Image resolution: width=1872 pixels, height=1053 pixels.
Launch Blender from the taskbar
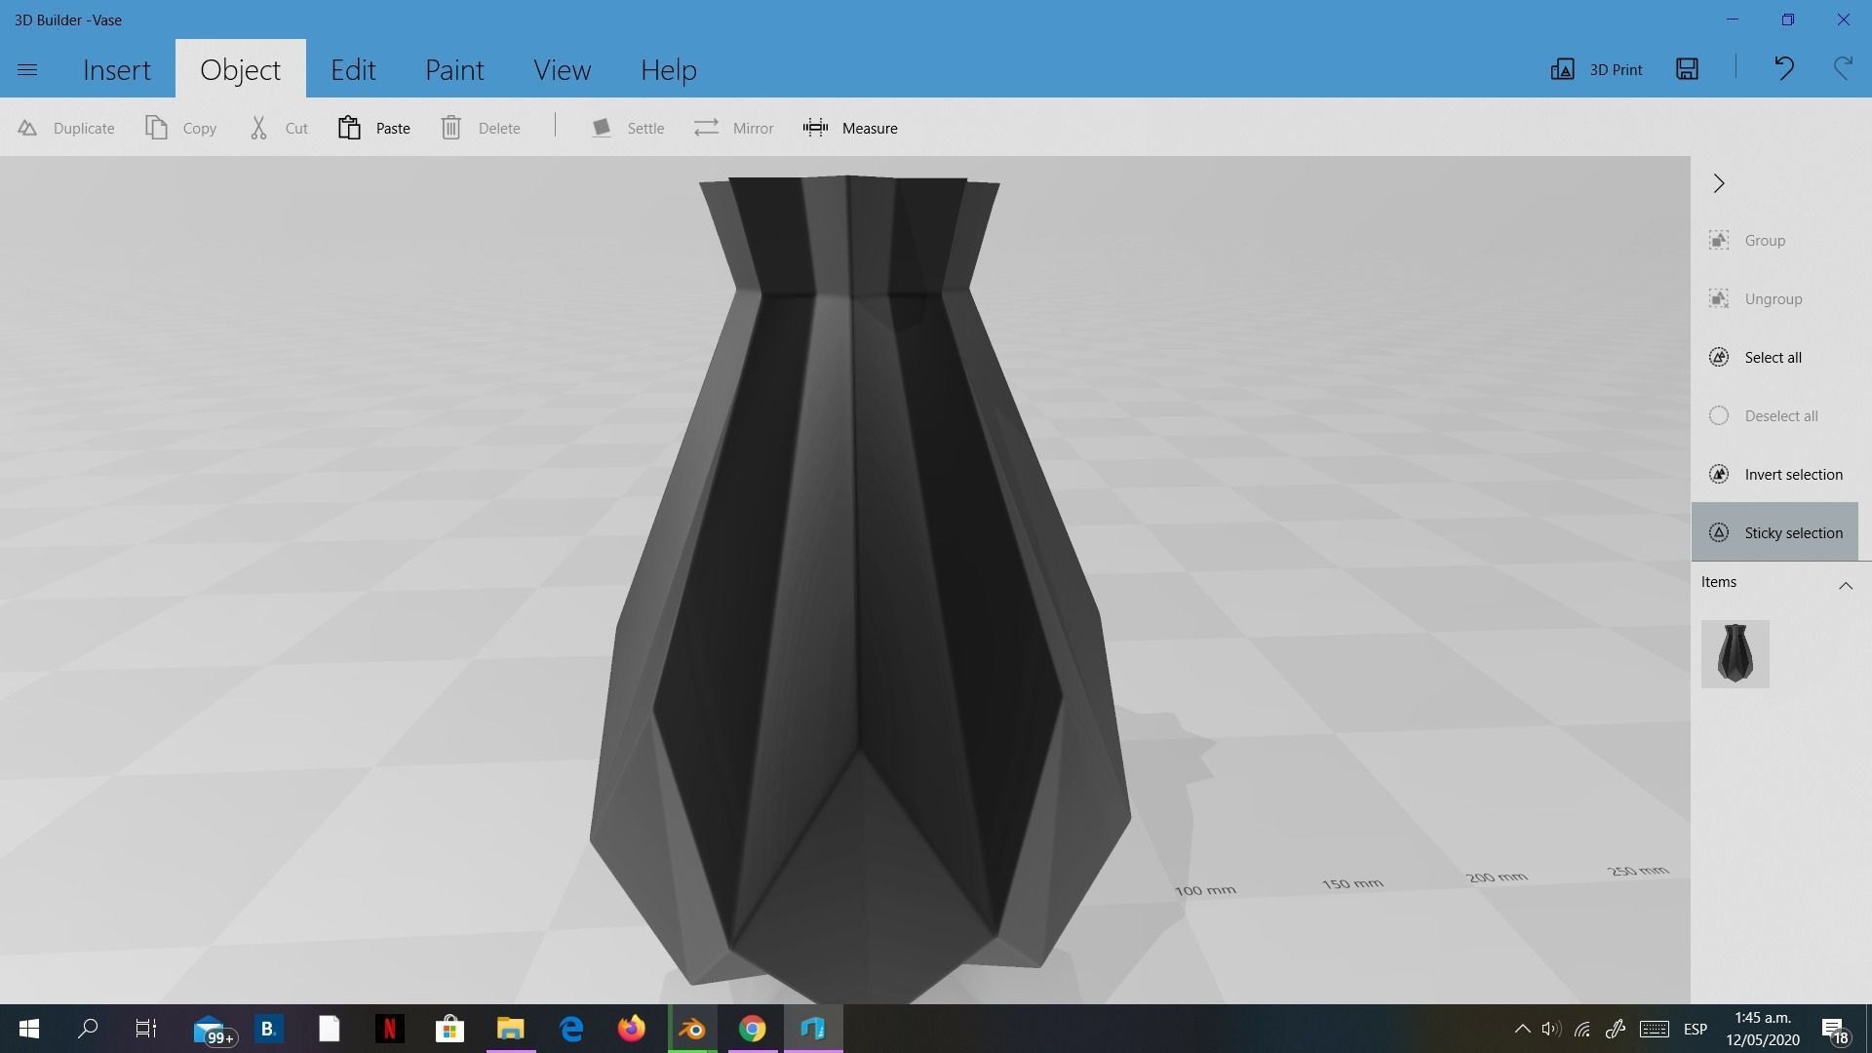pos(692,1029)
